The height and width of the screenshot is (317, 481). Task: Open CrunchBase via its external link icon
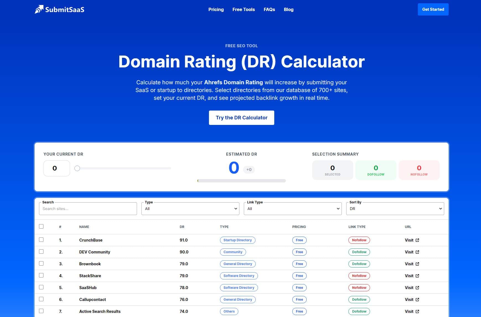(x=418, y=240)
